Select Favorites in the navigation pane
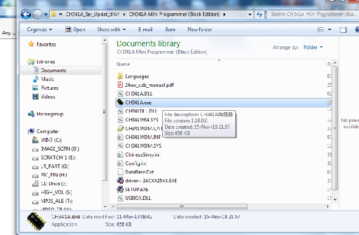 (42, 44)
